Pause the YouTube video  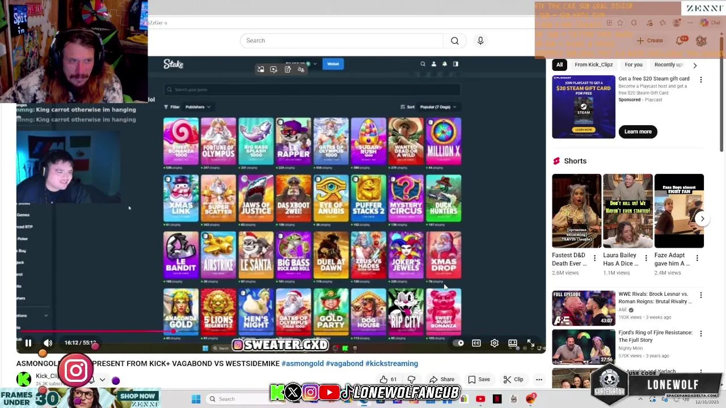[28, 343]
